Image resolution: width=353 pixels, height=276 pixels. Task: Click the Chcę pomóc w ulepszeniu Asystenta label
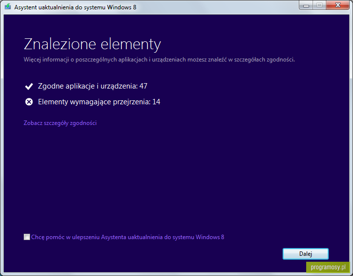(128, 237)
